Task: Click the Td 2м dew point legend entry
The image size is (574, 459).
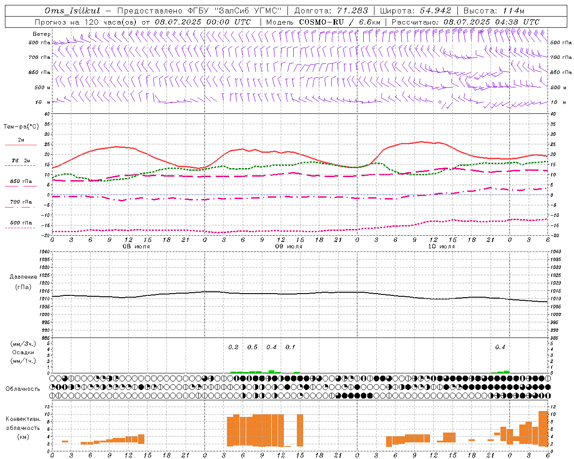Action: coord(21,160)
